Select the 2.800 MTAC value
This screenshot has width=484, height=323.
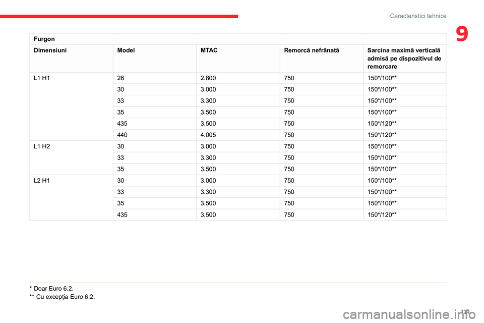click(x=208, y=78)
